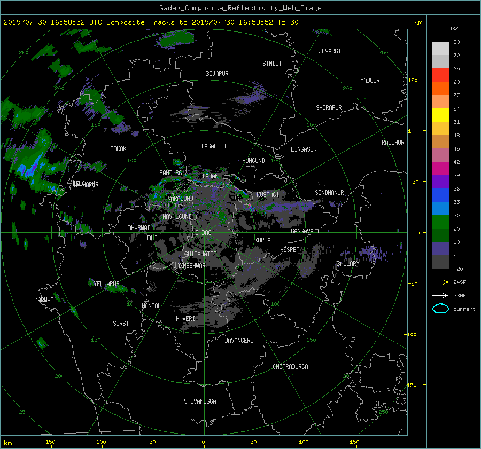Image resolution: width=481 pixels, height=449 pixels.
Task: Click the km unit label at top right
Action: (418, 22)
